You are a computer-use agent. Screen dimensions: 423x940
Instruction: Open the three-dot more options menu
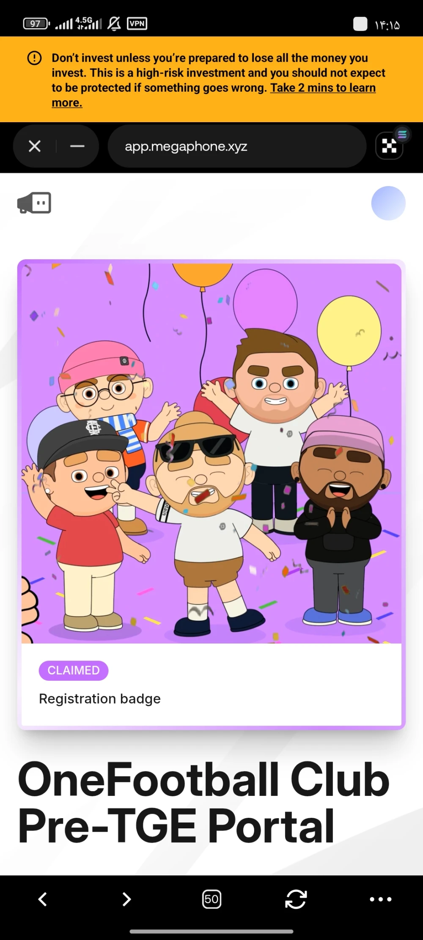coord(381,899)
